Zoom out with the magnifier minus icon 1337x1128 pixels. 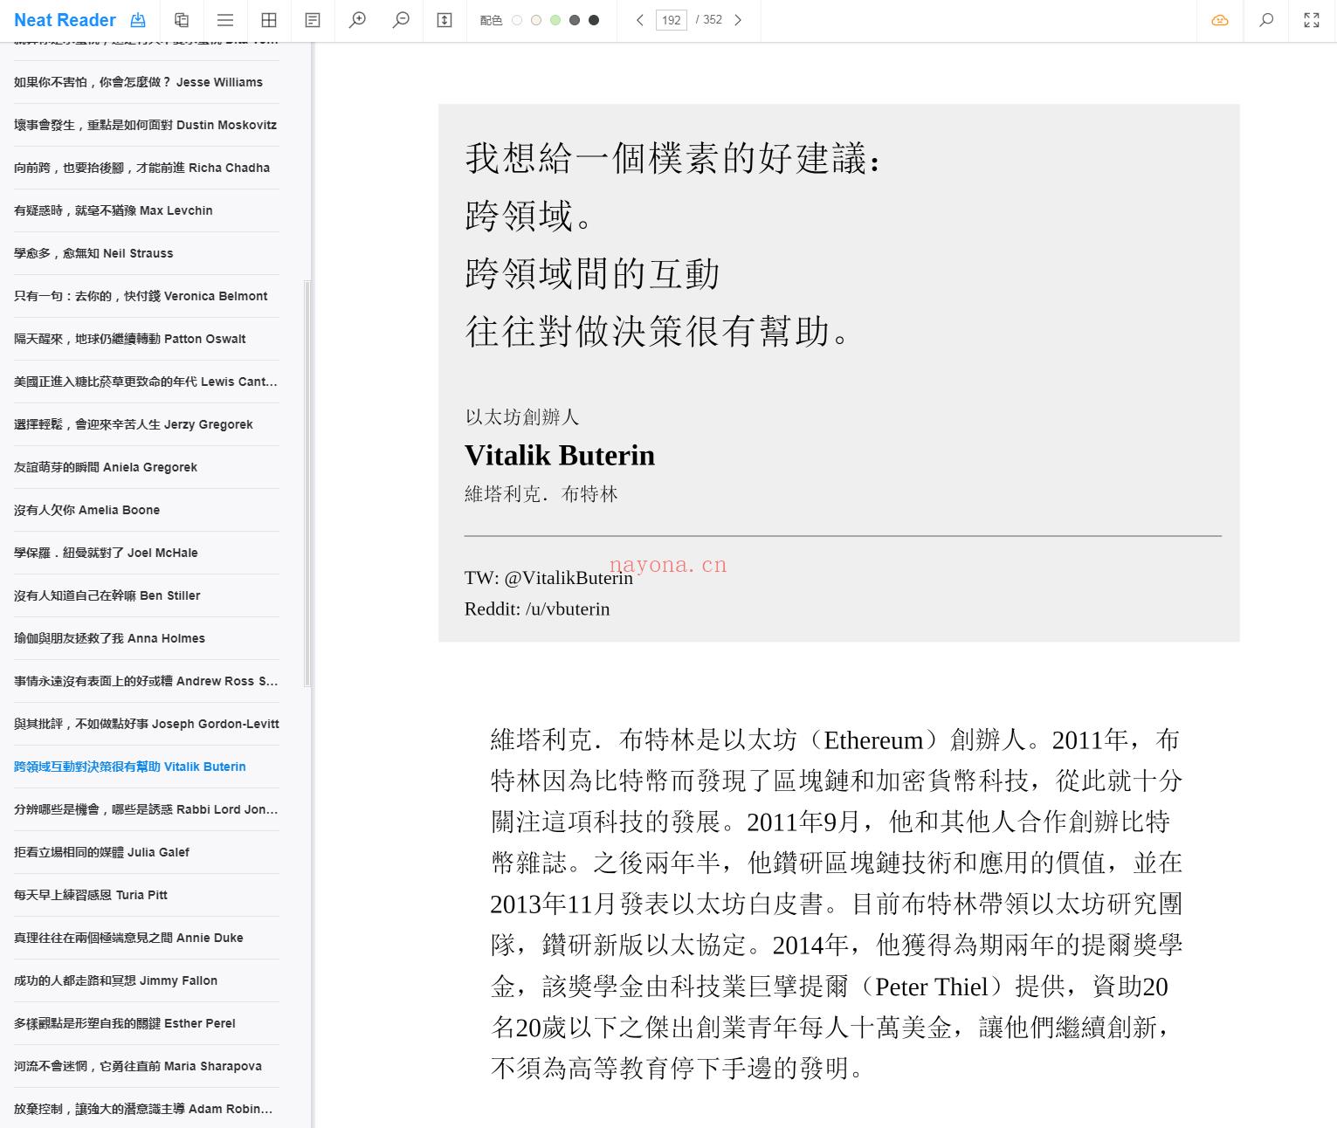(401, 20)
